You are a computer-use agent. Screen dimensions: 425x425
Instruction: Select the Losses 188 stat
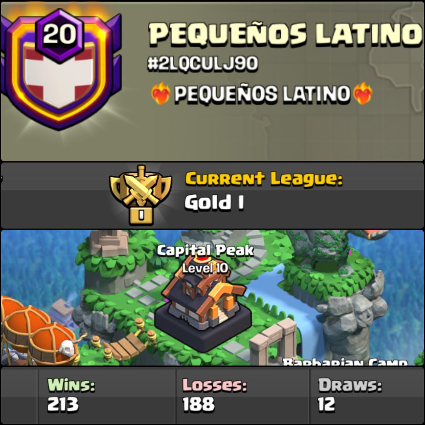[x=215, y=395]
